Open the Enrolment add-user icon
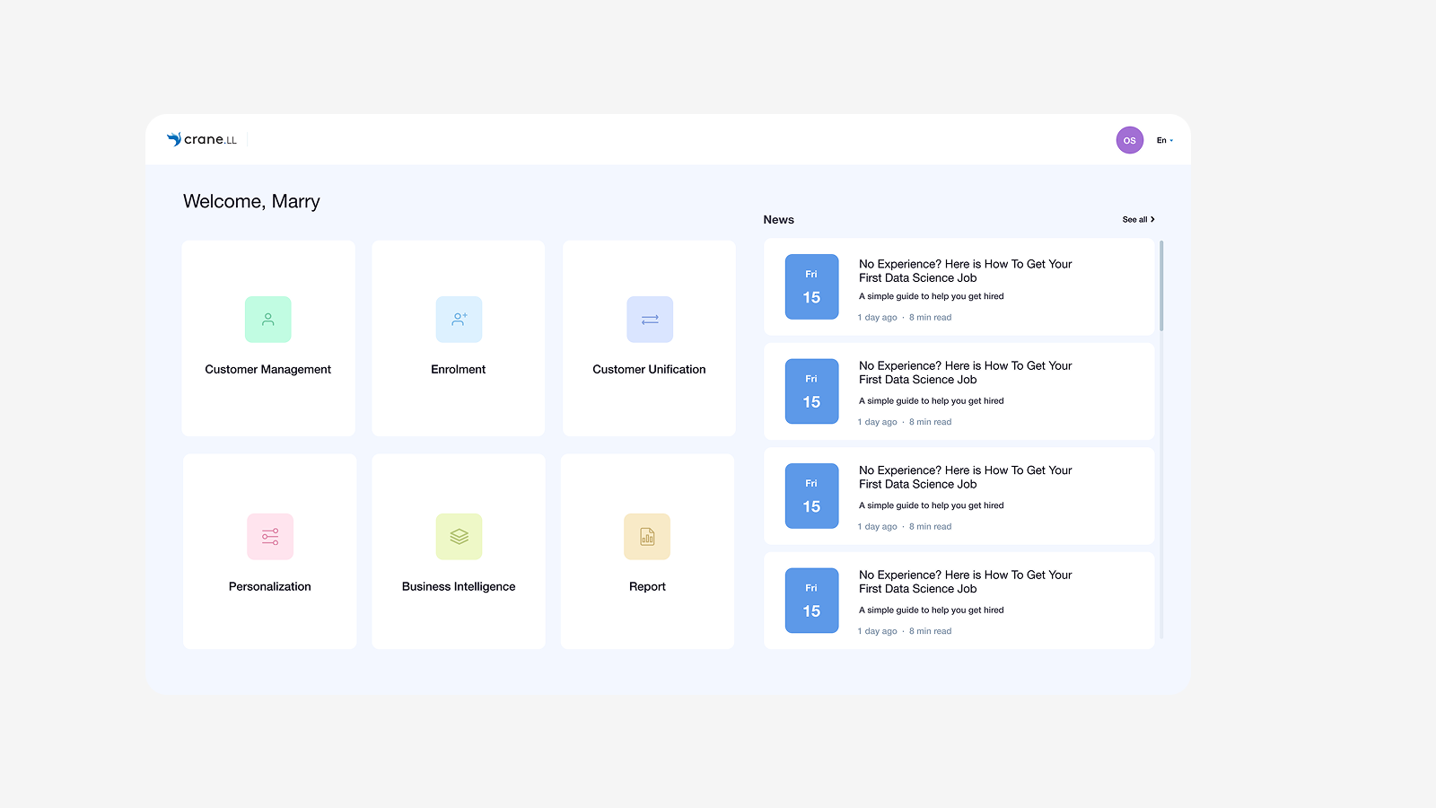The image size is (1436, 808). 458,319
